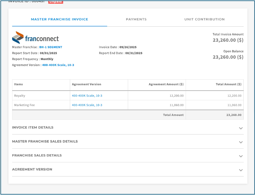The height and width of the screenshot is (195, 255).
Task: Expand the bottom Agreement Version section chevron
Action: (x=241, y=170)
